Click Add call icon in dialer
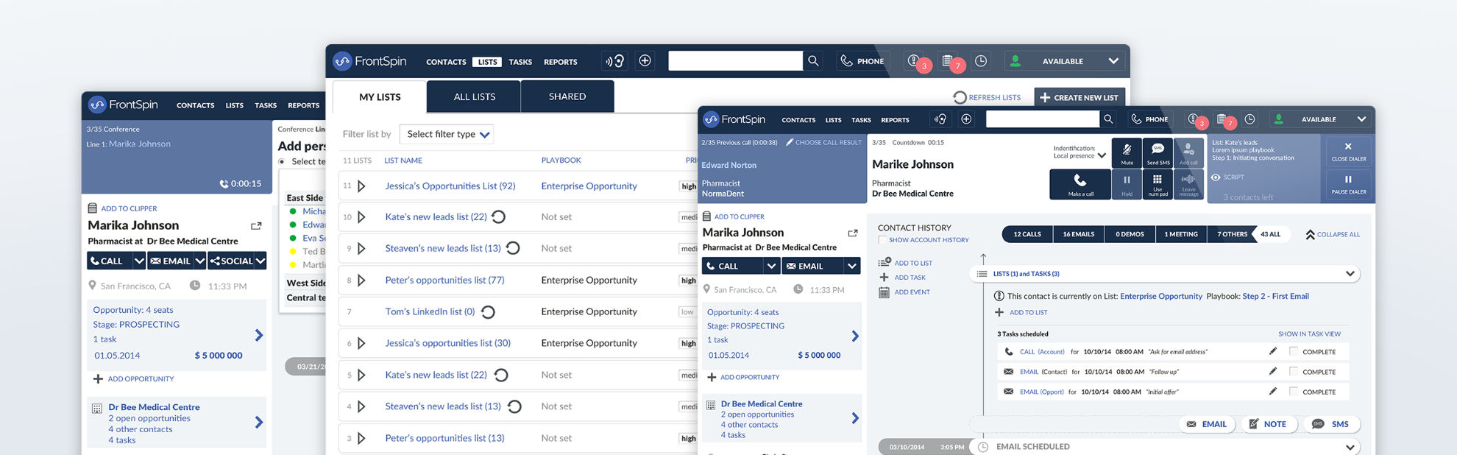 1188,153
